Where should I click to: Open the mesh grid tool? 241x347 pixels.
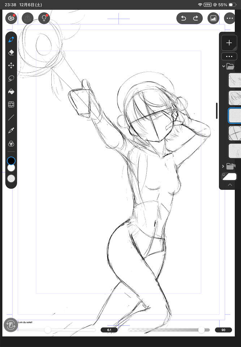tap(11, 104)
